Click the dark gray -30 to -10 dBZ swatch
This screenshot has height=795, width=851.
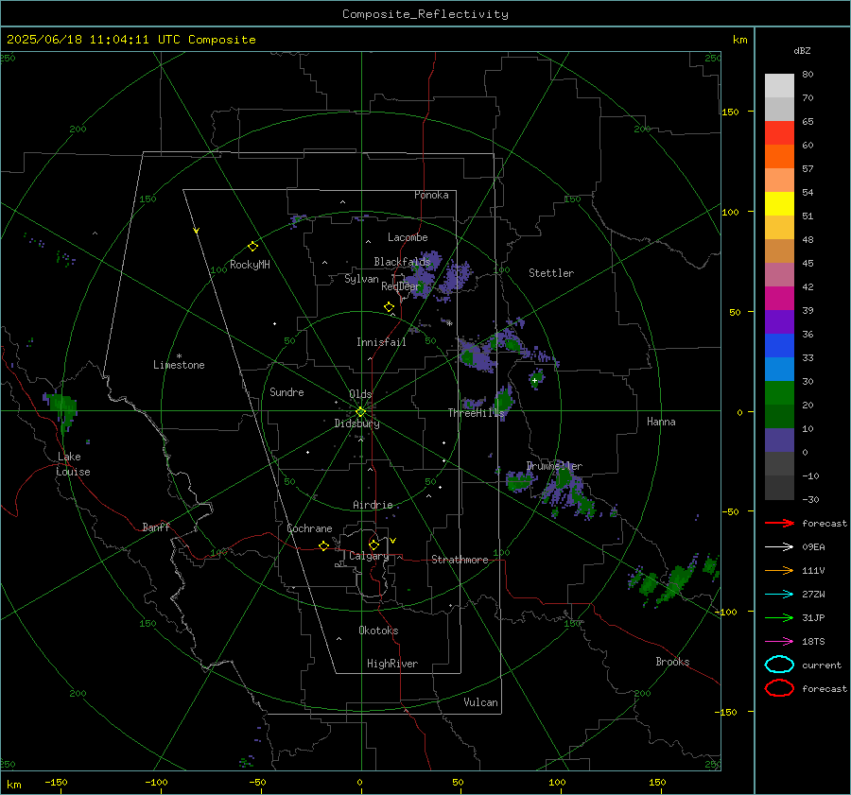pos(779,488)
